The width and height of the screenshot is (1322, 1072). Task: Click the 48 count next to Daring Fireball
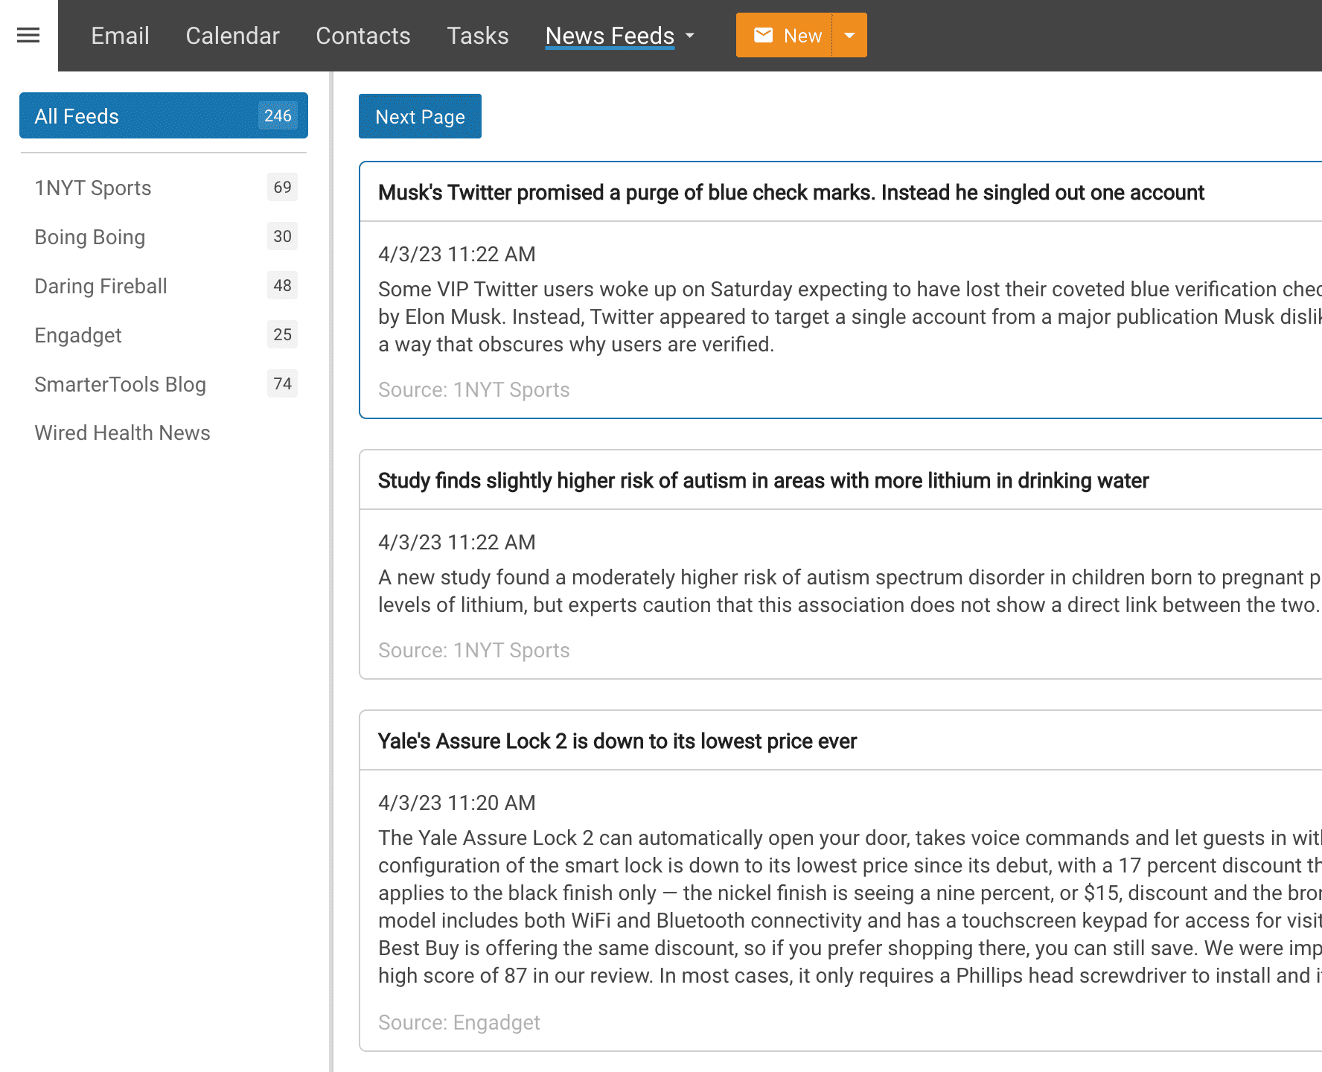(x=282, y=285)
